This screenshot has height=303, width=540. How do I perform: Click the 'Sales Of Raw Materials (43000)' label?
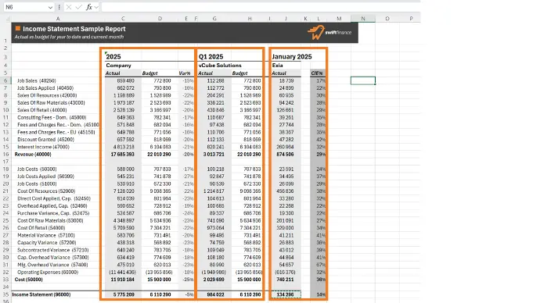pyautogui.click(x=51, y=103)
